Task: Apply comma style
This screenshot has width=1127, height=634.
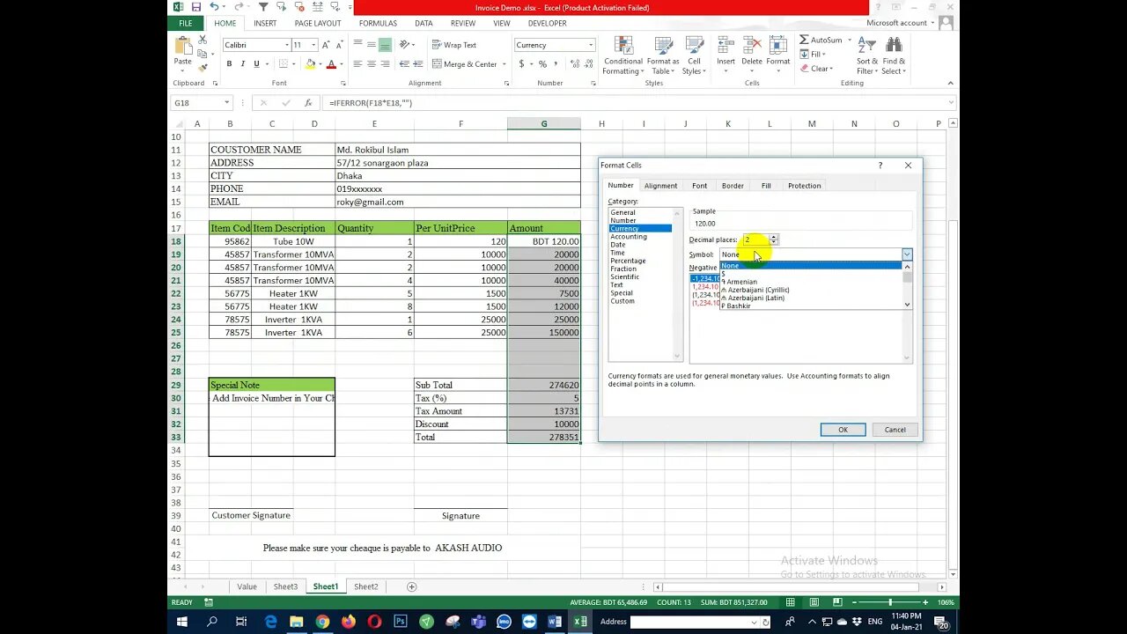Action: [x=555, y=64]
